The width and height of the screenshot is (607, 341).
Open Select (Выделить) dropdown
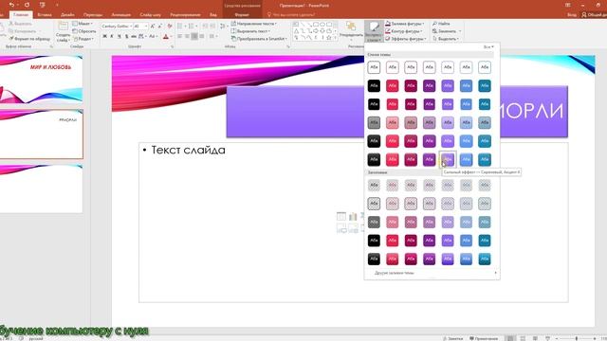coord(446,39)
